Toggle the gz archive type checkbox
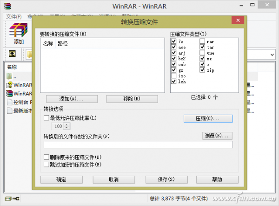Image resolution: width=279 pixels, height=206 pixels. (x=174, y=70)
